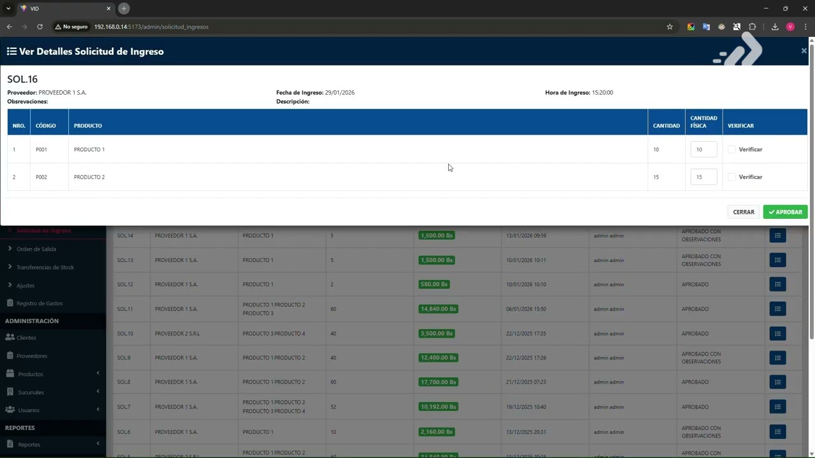Click the page vertical scrollbar
This screenshot has width=815, height=458.
(x=811, y=191)
